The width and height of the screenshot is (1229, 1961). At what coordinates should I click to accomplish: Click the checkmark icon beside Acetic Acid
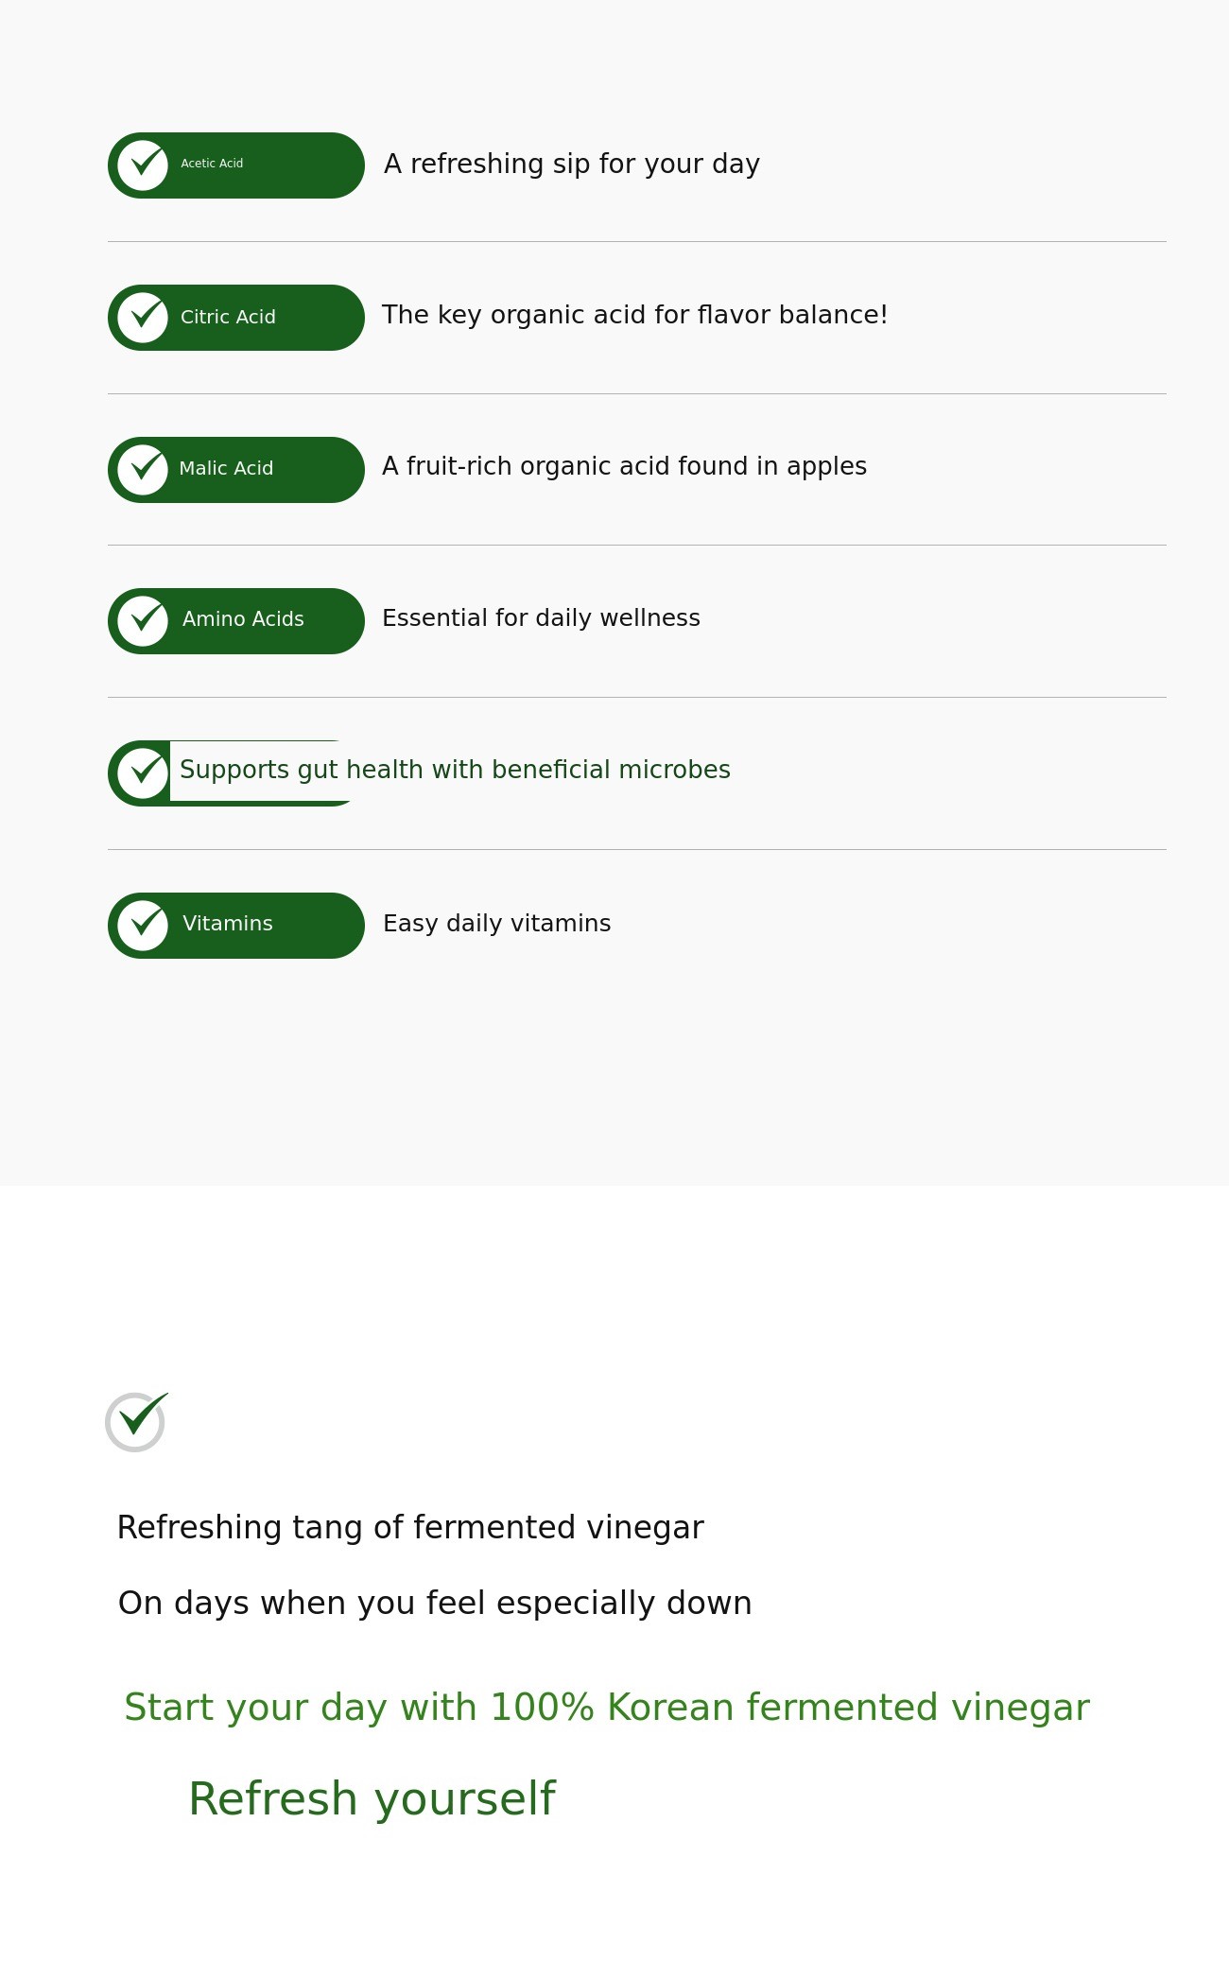143,165
